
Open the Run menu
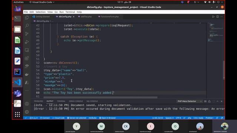click(61, 12)
